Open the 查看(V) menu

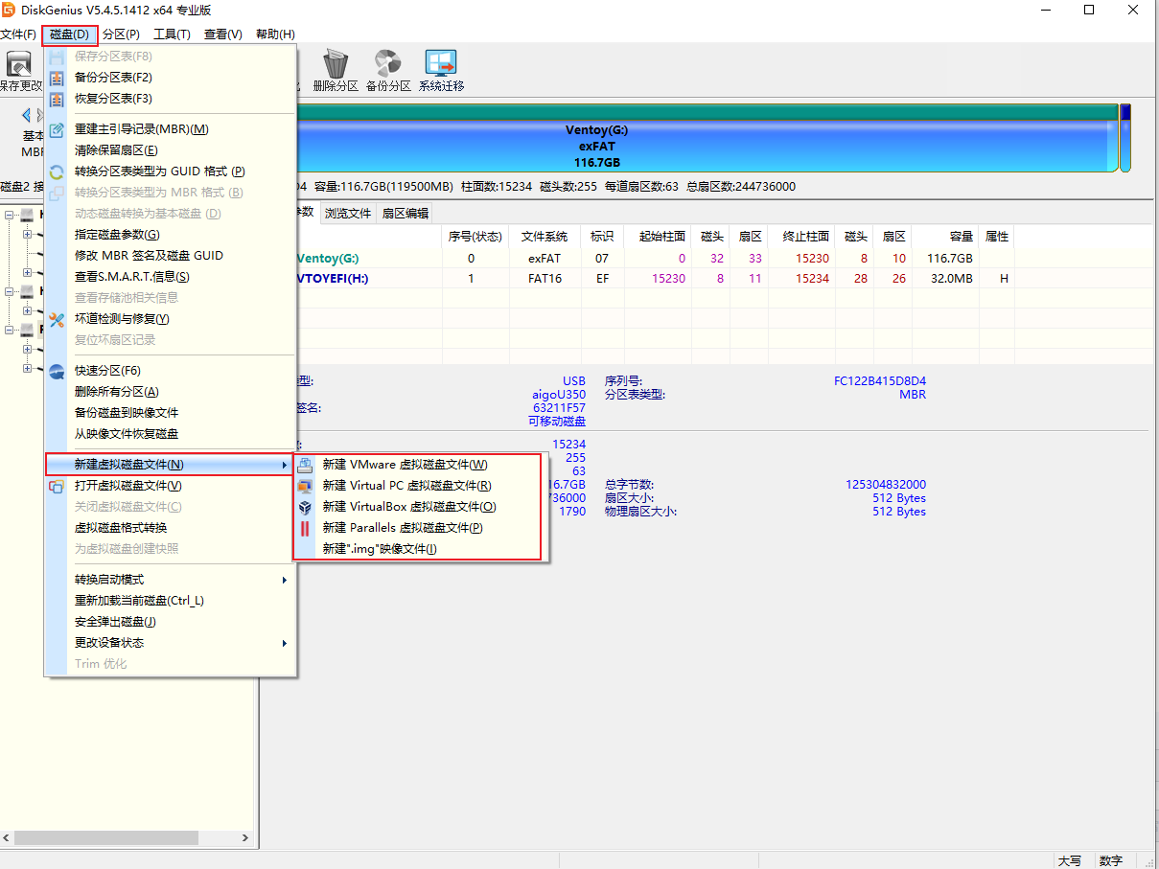coord(223,34)
